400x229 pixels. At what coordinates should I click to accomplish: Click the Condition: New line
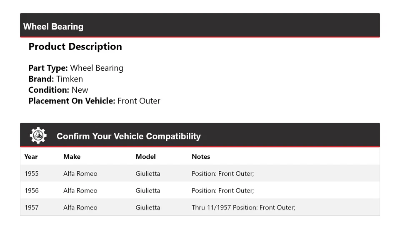tap(58, 90)
